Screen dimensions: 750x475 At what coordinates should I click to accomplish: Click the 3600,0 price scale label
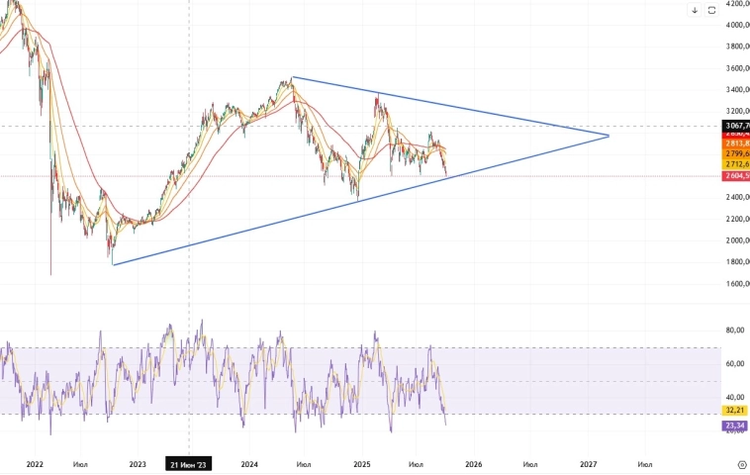click(737, 68)
